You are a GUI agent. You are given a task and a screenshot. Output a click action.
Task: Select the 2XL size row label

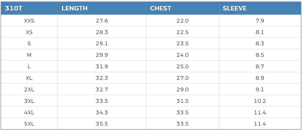(29, 89)
